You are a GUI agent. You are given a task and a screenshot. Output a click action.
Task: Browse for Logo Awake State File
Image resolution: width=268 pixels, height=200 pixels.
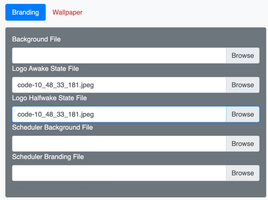[x=242, y=85]
